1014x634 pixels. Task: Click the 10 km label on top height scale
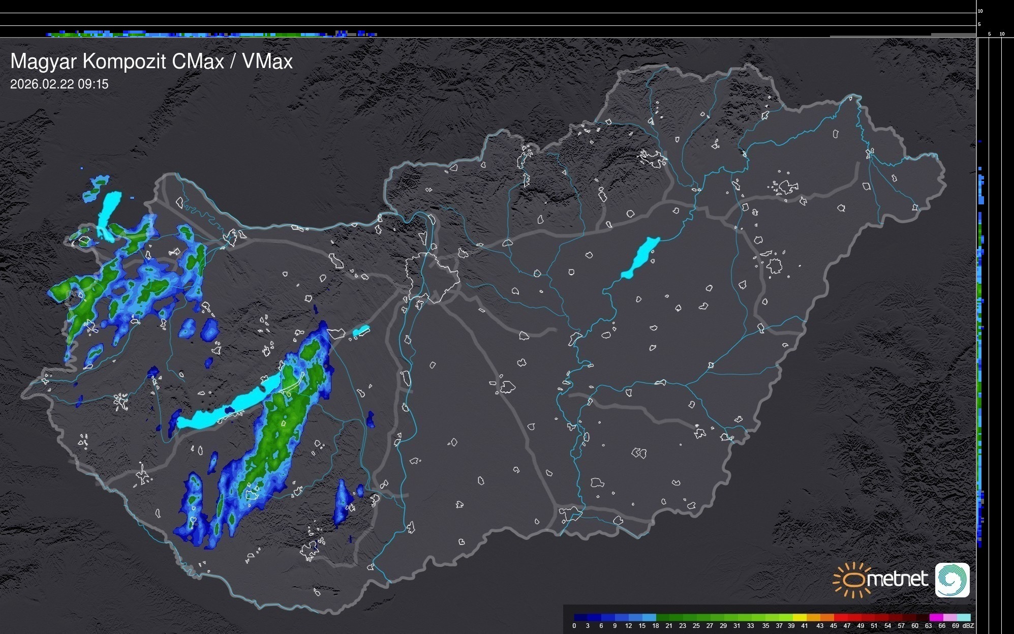[980, 11]
